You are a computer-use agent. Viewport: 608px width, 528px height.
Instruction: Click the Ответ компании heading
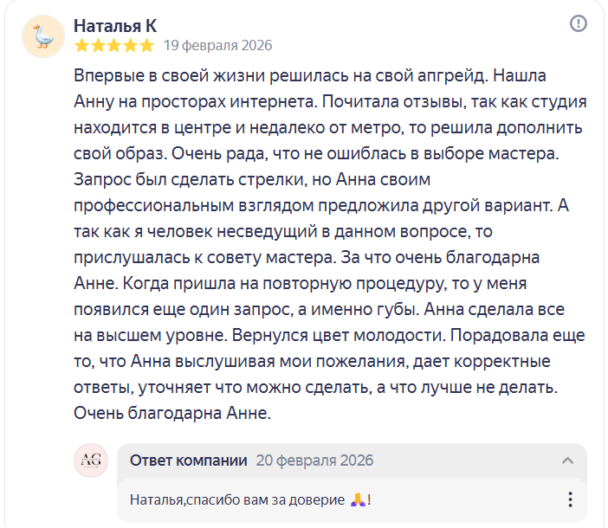pos(189,460)
